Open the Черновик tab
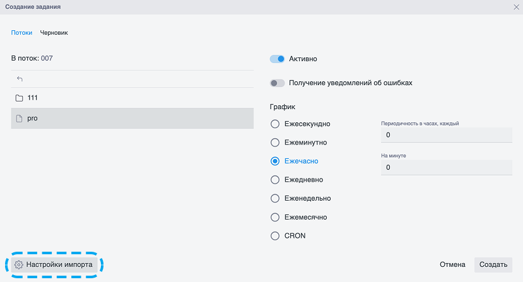 (54, 33)
